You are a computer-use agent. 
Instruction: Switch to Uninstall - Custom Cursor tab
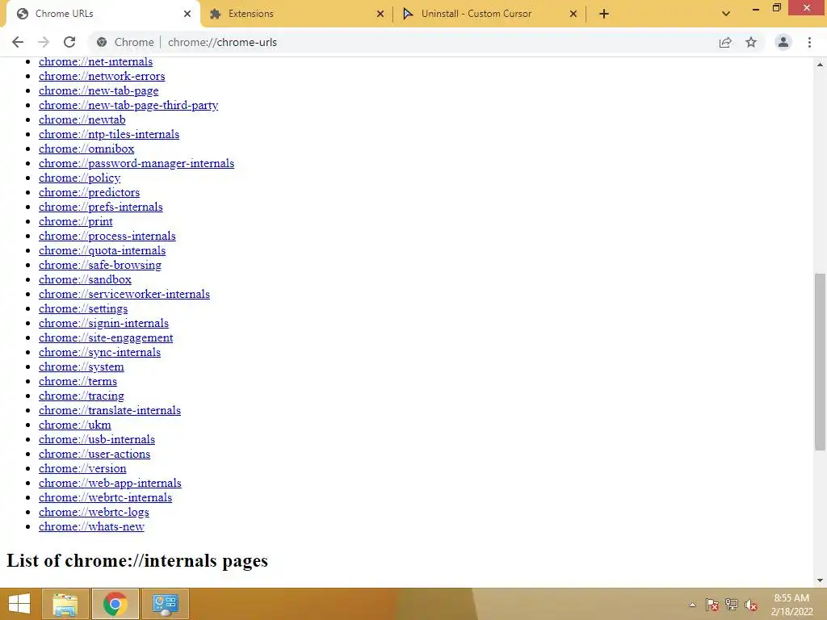click(490, 14)
